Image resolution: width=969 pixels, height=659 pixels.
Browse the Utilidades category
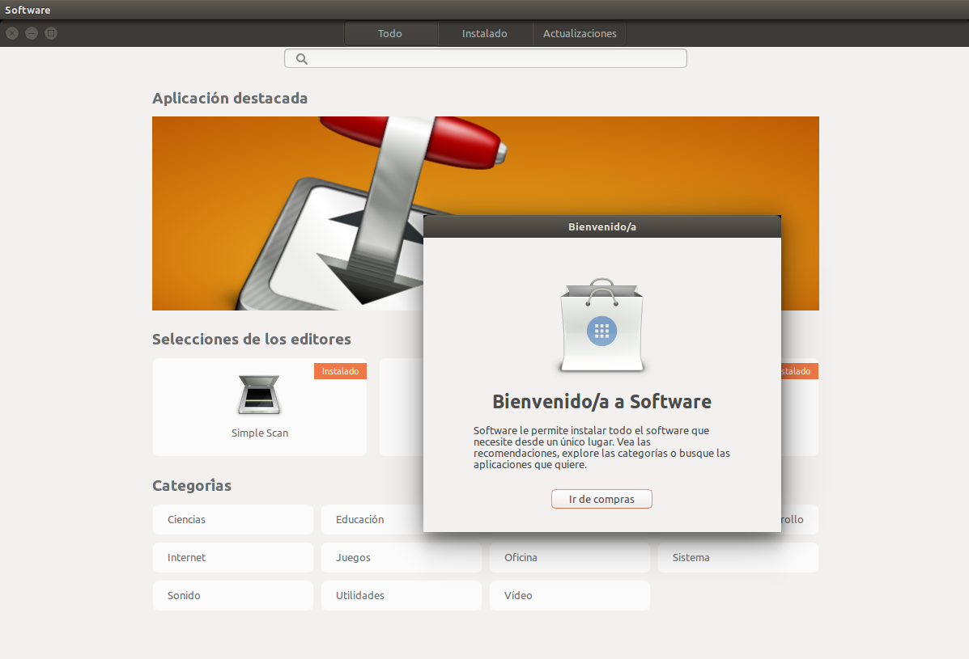401,596
